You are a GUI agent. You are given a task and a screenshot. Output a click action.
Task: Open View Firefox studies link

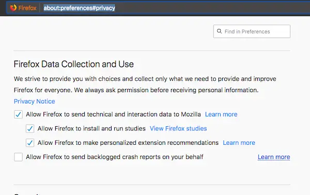pyautogui.click(x=178, y=128)
